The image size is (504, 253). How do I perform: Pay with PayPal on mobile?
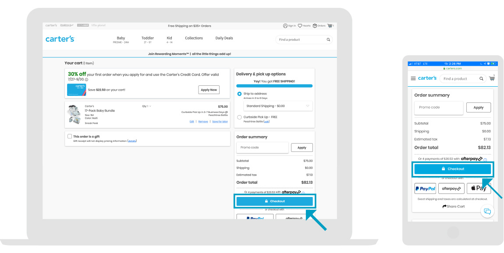pyautogui.click(x=425, y=189)
